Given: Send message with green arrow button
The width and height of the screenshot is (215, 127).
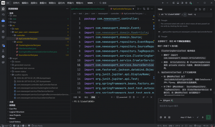Looking at the screenshot, I should tap(208, 117).
